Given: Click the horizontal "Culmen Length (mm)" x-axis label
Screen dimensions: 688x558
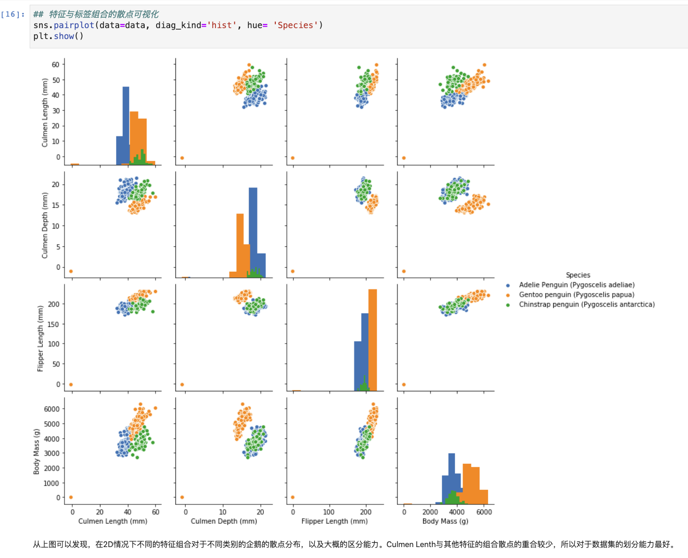Looking at the screenshot, I should click(113, 521).
